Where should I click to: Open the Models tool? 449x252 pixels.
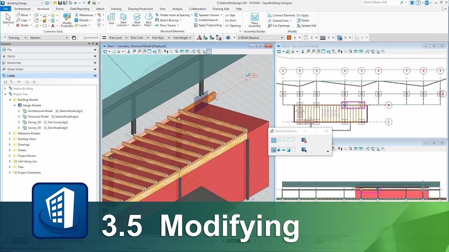pos(83,20)
